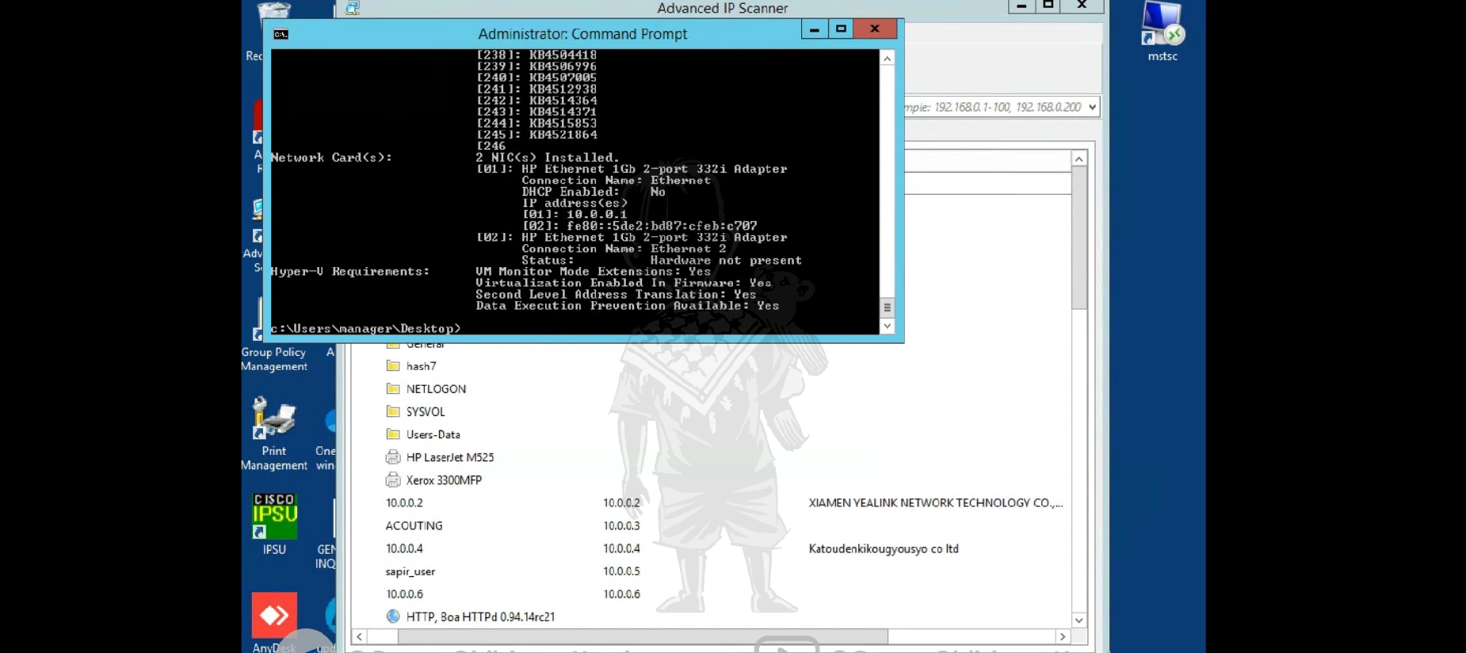Select the Users-Data shared folder
The height and width of the screenshot is (653, 1466).
pos(433,435)
